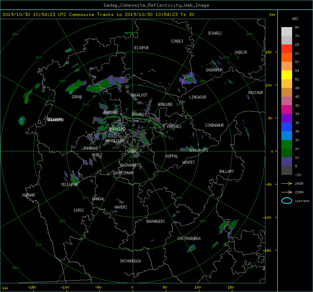Click the SHORAPUR city label

pyautogui.click(x=214, y=70)
